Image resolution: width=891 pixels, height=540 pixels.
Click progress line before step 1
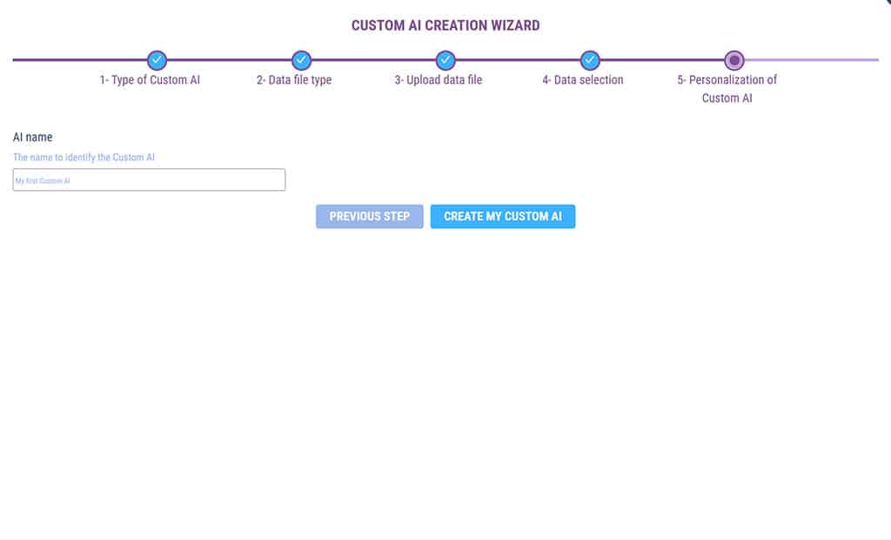click(78, 60)
